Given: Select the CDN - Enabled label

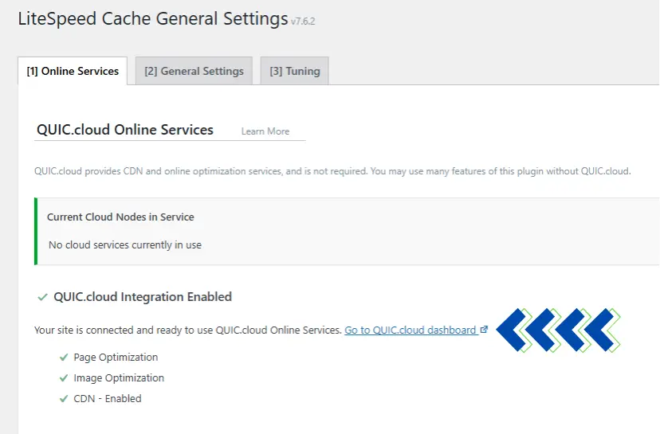Looking at the screenshot, I should [108, 399].
